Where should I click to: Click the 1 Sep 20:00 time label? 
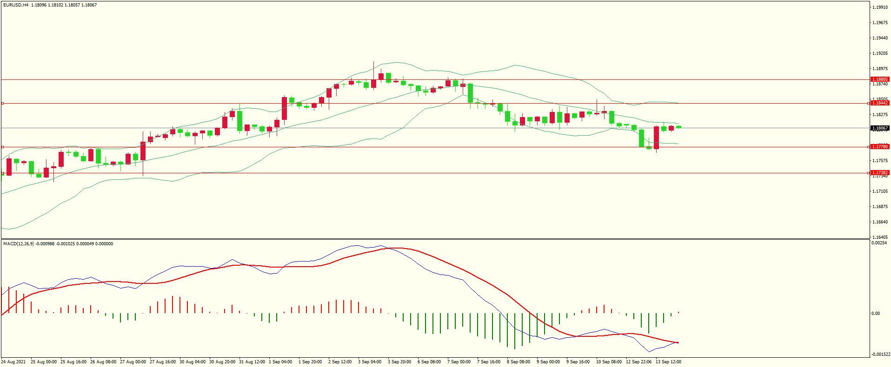pyautogui.click(x=310, y=362)
